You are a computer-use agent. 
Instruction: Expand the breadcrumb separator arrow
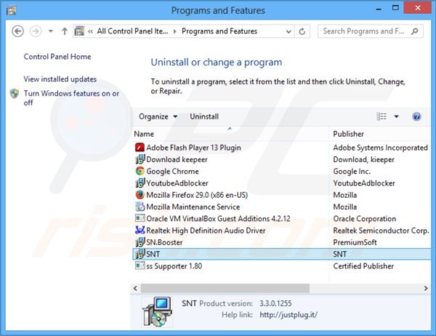point(175,31)
